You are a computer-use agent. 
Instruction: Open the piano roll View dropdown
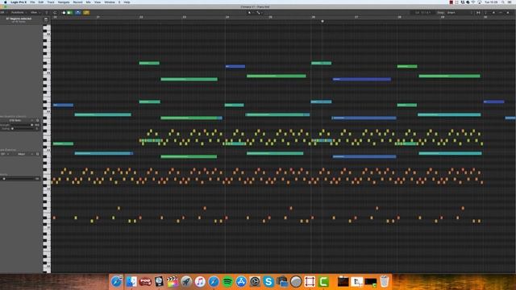point(35,13)
